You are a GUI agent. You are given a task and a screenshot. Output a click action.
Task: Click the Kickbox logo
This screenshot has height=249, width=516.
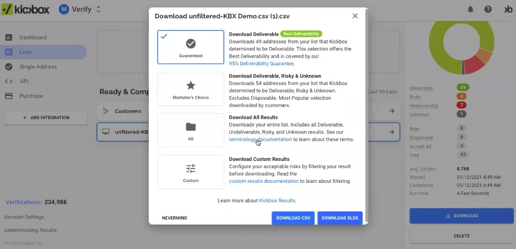click(x=25, y=9)
